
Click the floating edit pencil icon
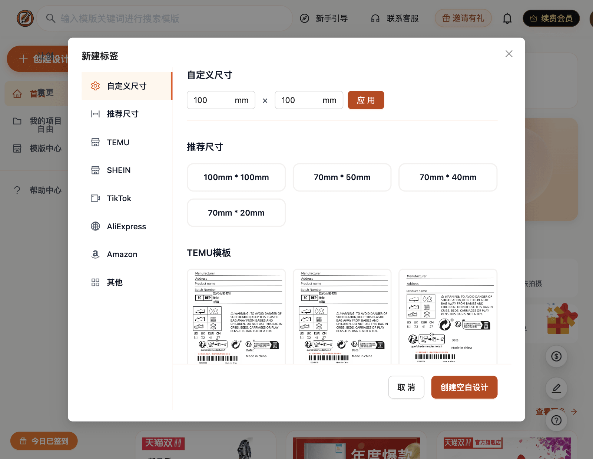(x=556, y=388)
